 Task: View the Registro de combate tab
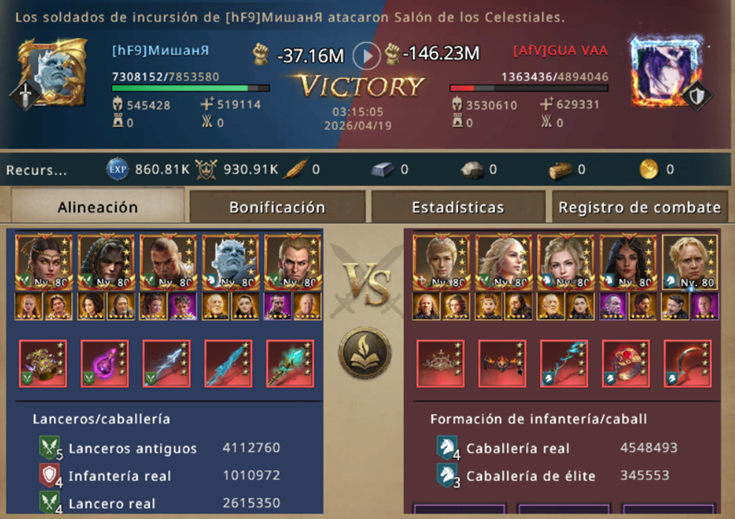[640, 207]
